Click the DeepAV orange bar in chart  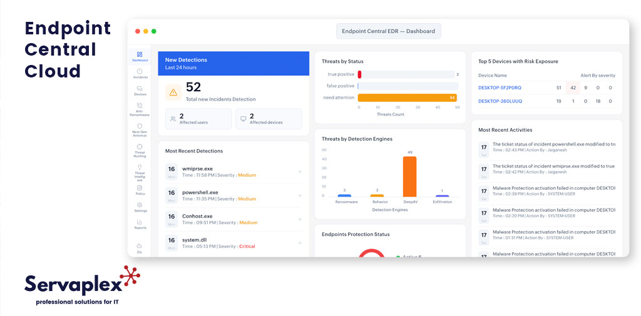409,177
